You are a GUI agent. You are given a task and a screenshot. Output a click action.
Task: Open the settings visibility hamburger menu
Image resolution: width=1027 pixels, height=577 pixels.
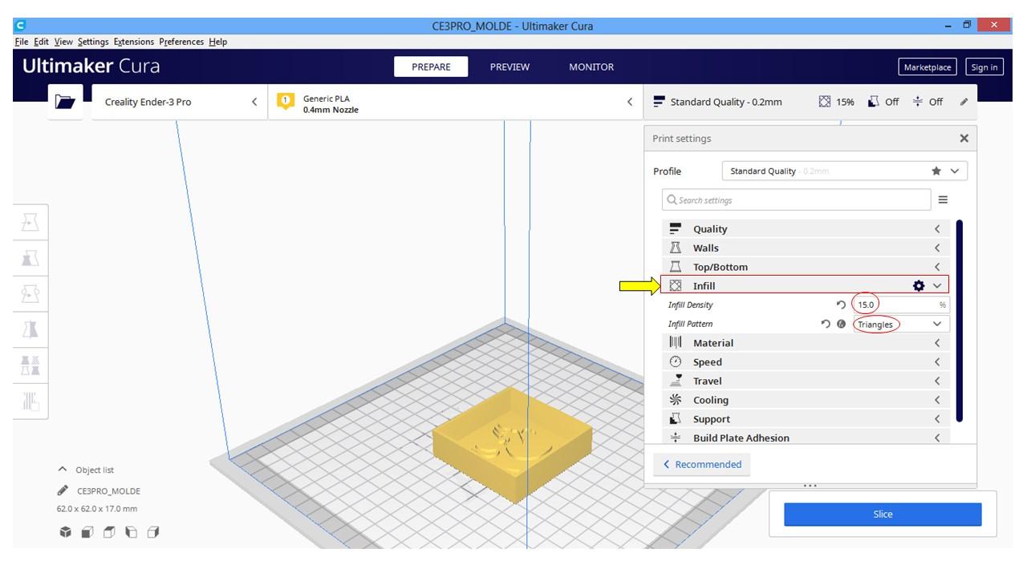pos(943,200)
